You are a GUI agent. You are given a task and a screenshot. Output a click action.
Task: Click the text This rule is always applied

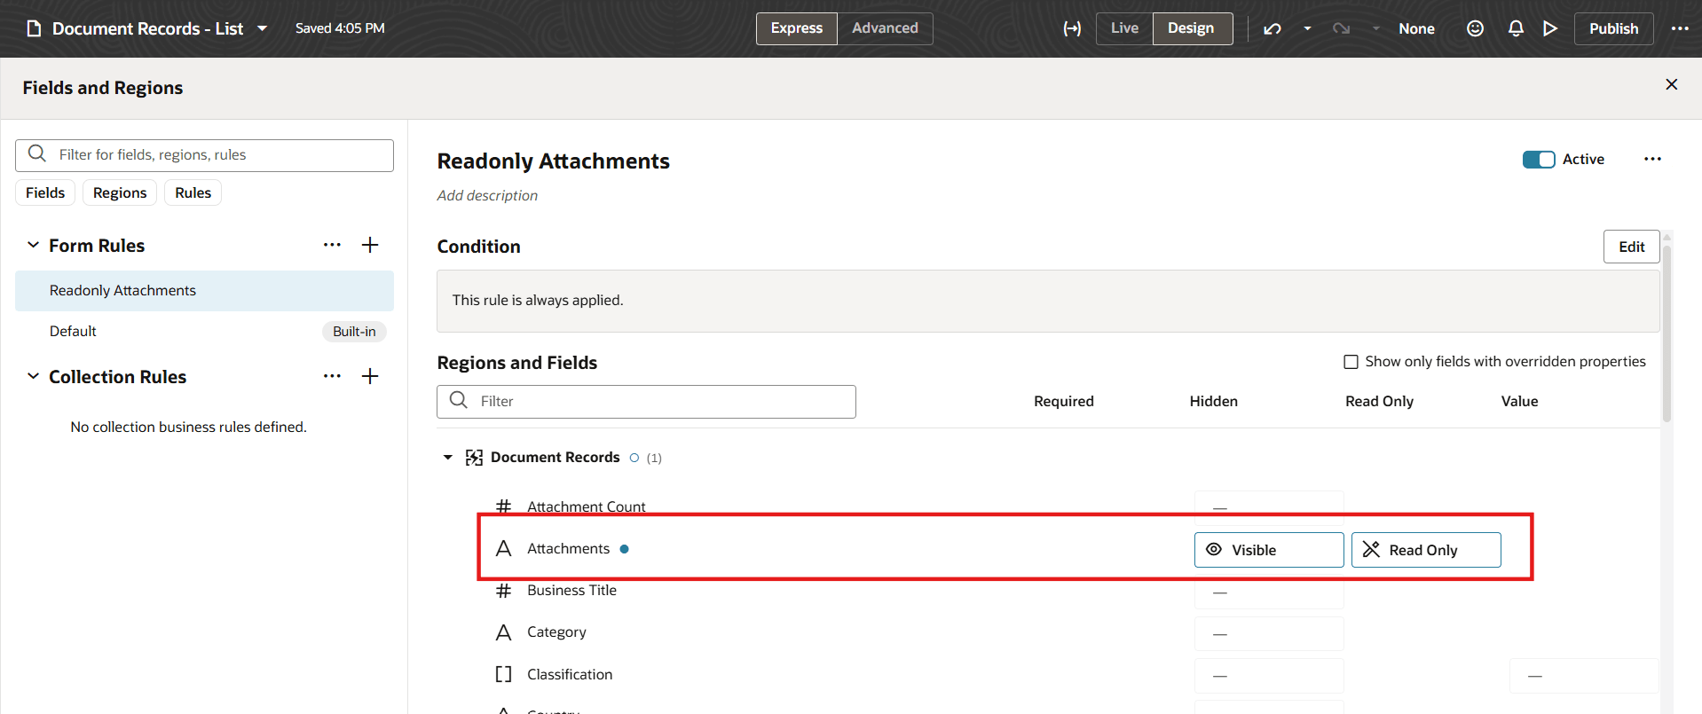coord(538,301)
